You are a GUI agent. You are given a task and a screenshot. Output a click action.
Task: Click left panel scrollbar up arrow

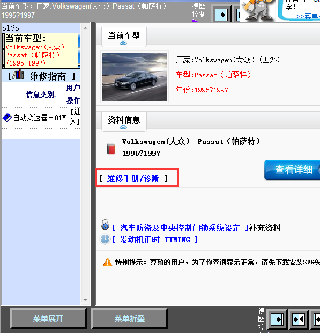[x=85, y=28]
